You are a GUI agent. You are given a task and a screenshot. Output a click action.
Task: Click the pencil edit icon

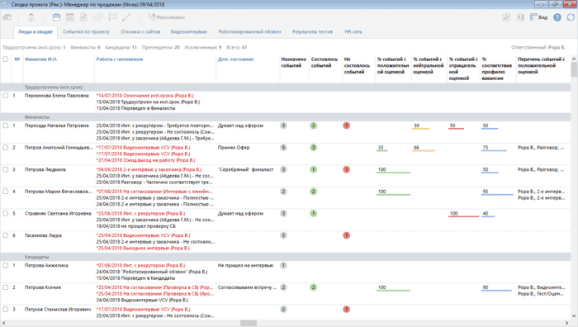tap(126, 17)
